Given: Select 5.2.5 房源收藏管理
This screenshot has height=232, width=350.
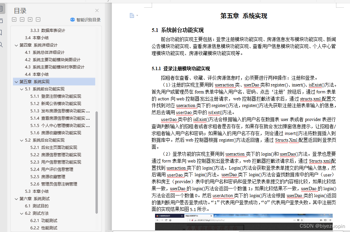Looking at the screenshot, I should [x=48, y=177].
